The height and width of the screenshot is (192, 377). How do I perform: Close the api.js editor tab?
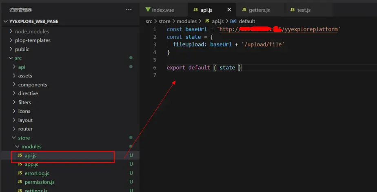click(229, 10)
